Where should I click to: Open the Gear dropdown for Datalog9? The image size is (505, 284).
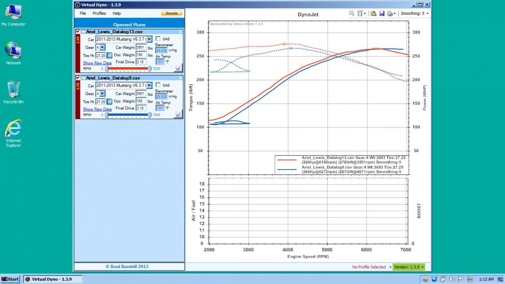(102, 94)
